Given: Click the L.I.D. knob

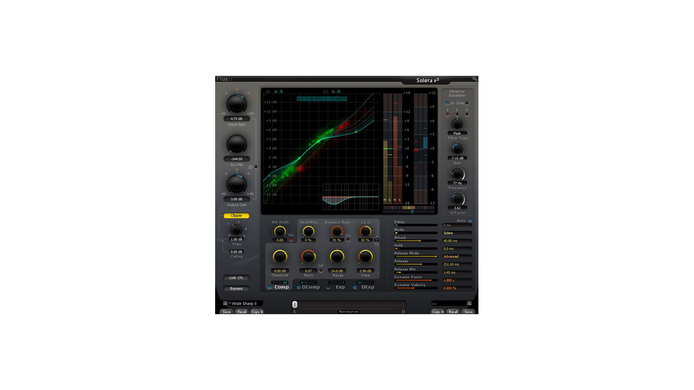Looking at the screenshot, I should coord(366,232).
